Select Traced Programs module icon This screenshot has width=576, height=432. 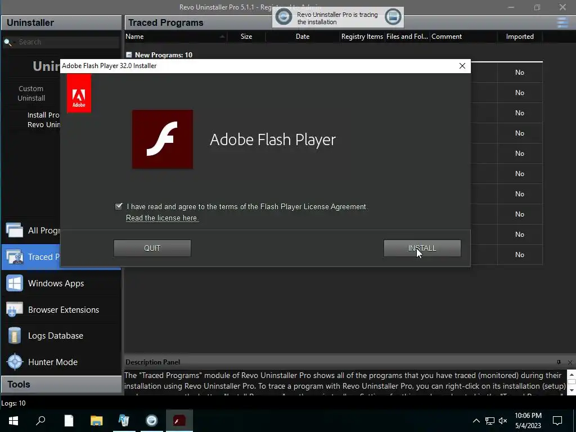click(x=14, y=256)
